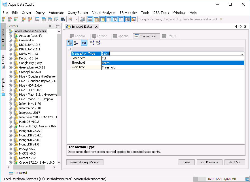Click the disconnect plug icon with red minus
The image size is (250, 182).
tap(30, 19)
